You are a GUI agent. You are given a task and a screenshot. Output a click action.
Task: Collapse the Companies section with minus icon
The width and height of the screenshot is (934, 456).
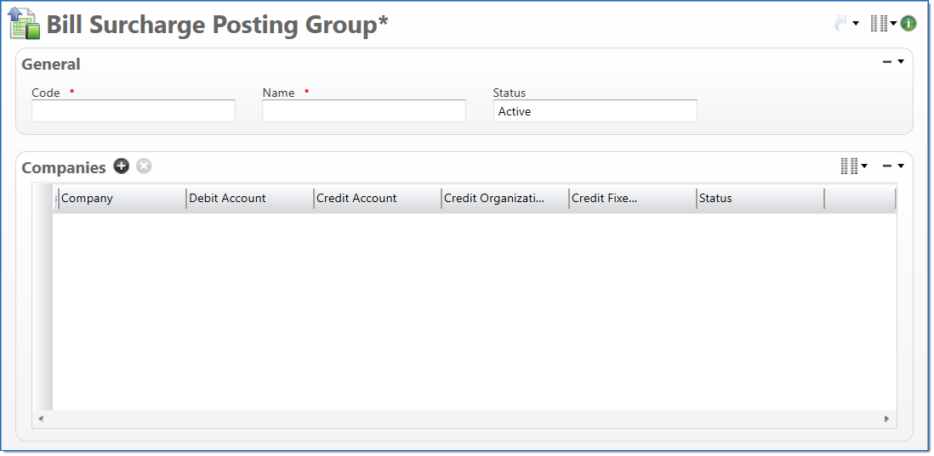pyautogui.click(x=887, y=166)
